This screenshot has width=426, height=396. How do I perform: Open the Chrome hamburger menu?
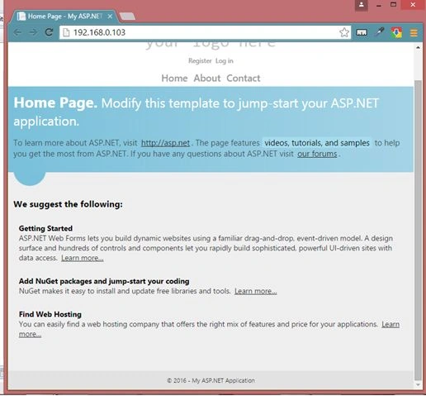click(x=414, y=32)
